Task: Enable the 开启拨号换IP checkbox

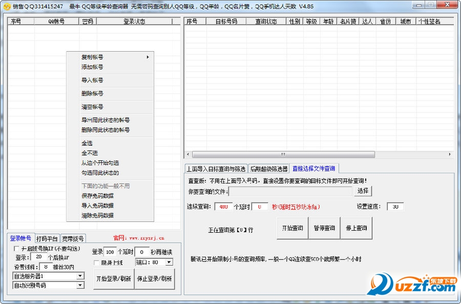Action: [x=17, y=249]
